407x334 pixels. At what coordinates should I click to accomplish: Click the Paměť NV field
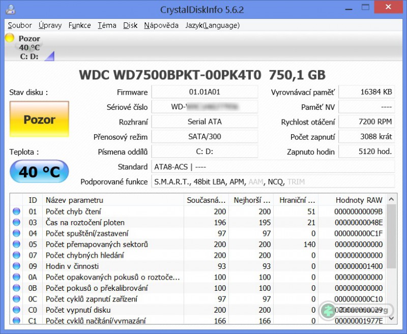pyautogui.click(x=366, y=107)
